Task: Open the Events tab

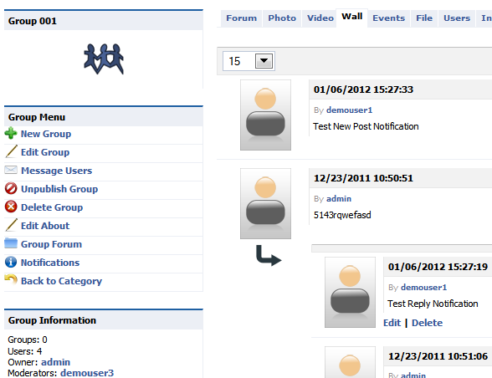Action: point(388,18)
